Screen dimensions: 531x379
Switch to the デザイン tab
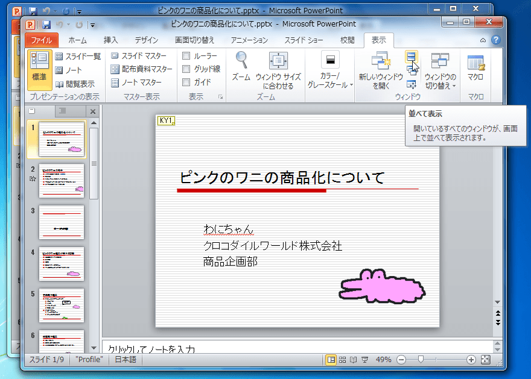(146, 40)
